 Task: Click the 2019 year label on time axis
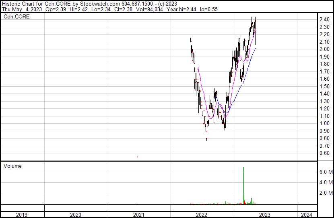pyautogui.click(x=22, y=214)
